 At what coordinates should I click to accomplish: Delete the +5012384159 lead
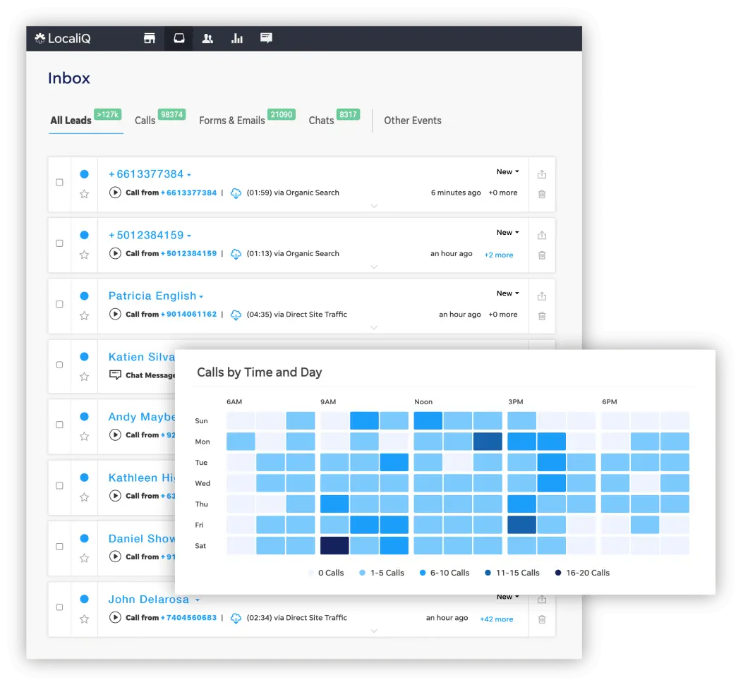pos(542,255)
